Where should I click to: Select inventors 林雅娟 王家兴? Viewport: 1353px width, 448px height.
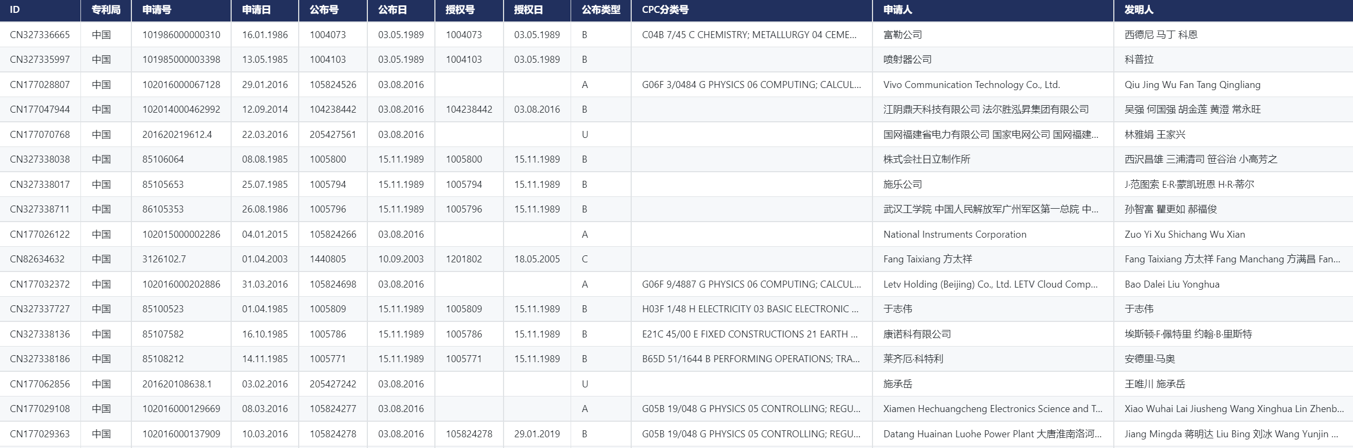1155,135
